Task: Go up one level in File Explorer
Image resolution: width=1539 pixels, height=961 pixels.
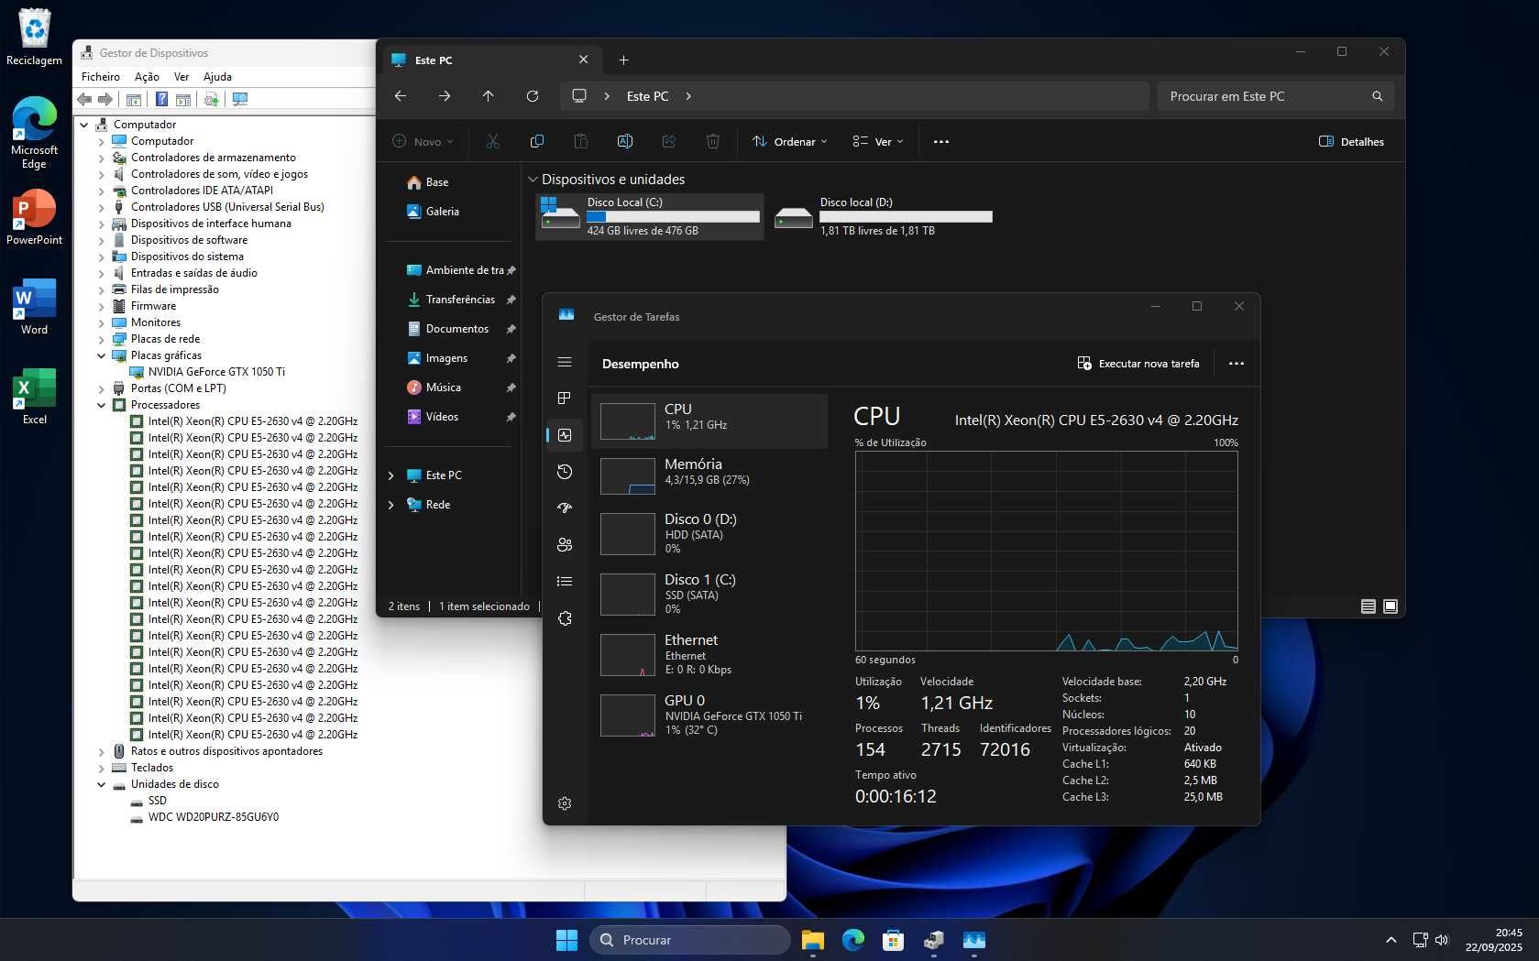Action: pyautogui.click(x=489, y=96)
